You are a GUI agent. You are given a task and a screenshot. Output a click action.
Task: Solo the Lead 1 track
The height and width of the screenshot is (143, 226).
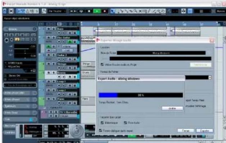[54, 82]
